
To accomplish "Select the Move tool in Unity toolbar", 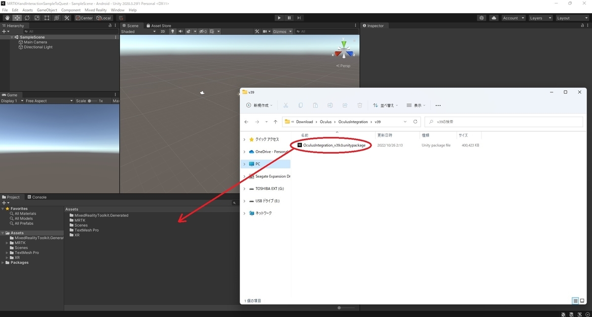I will pos(17,18).
